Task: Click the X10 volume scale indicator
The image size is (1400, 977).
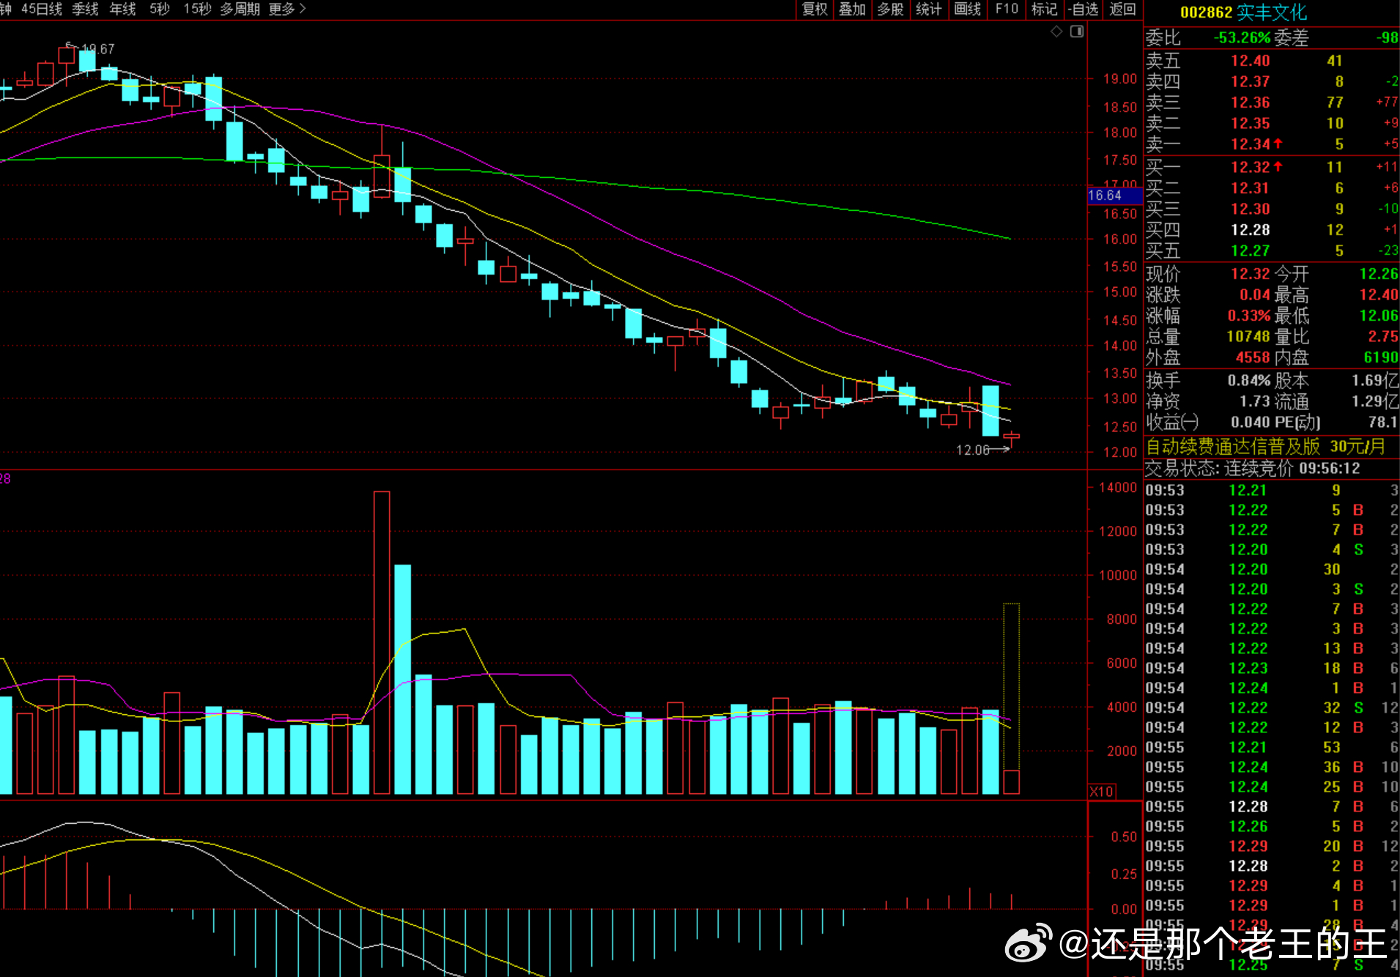Action: [1101, 792]
